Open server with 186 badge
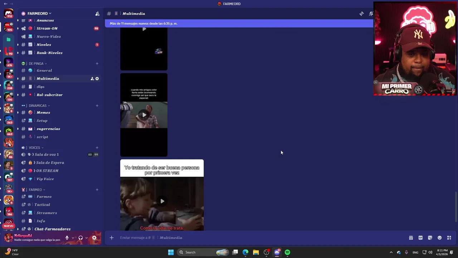458x258 pixels. click(9, 211)
